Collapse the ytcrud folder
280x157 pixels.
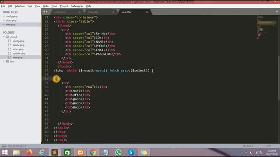[4, 37]
